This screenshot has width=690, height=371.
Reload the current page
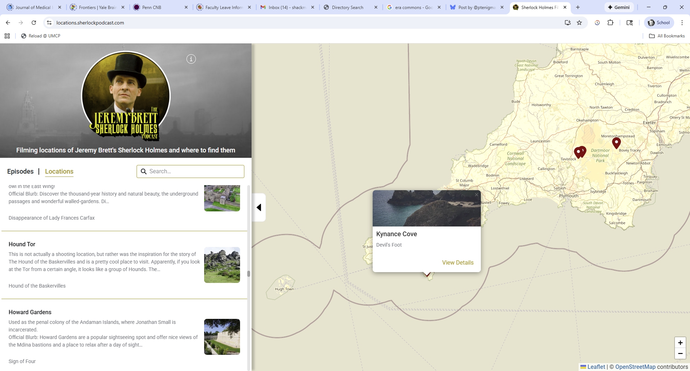34,23
